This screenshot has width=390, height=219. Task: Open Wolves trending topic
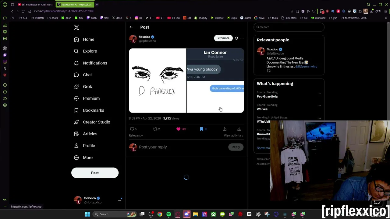click(262, 109)
